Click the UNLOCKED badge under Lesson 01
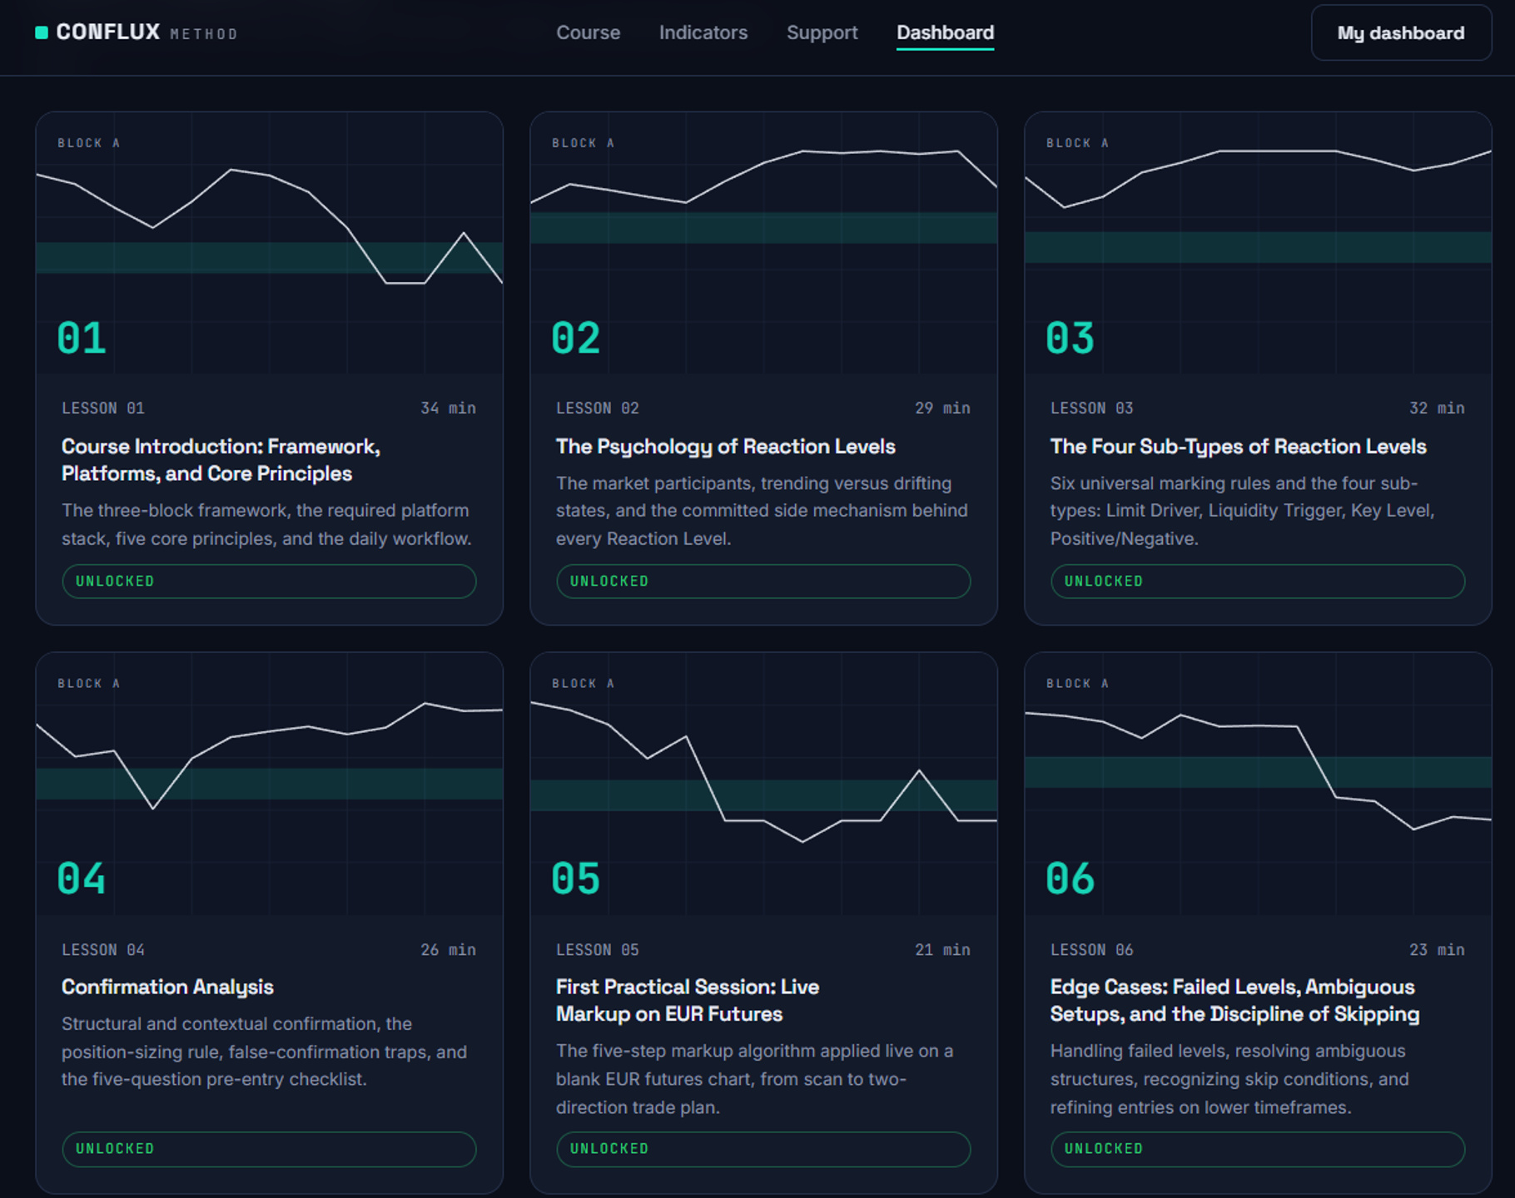The width and height of the screenshot is (1515, 1198). pos(269,581)
